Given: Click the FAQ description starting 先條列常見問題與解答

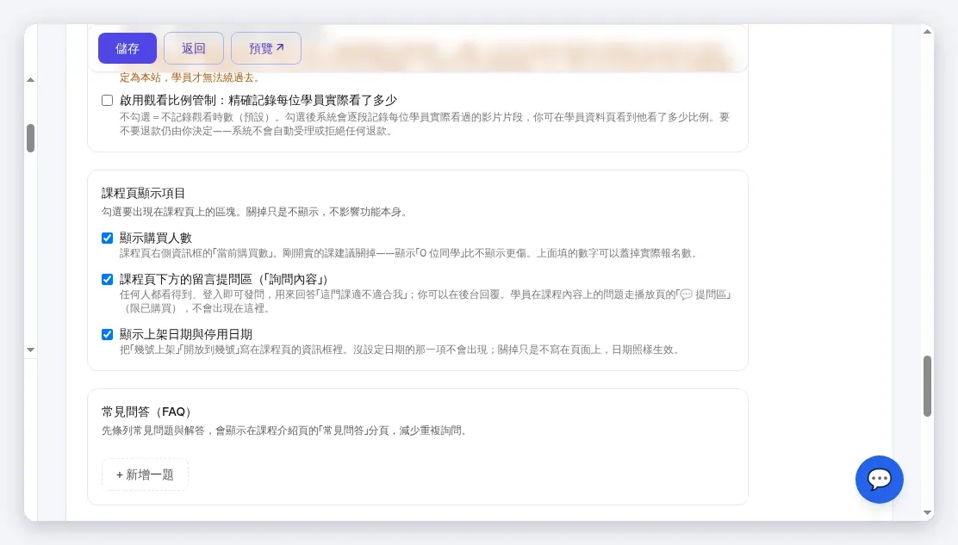Looking at the screenshot, I should pyautogui.click(x=285, y=430).
